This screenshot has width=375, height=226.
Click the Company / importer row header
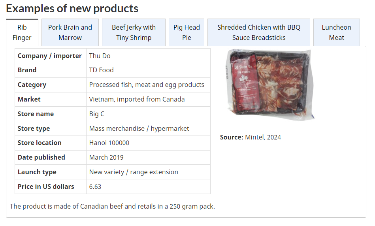tap(50, 56)
